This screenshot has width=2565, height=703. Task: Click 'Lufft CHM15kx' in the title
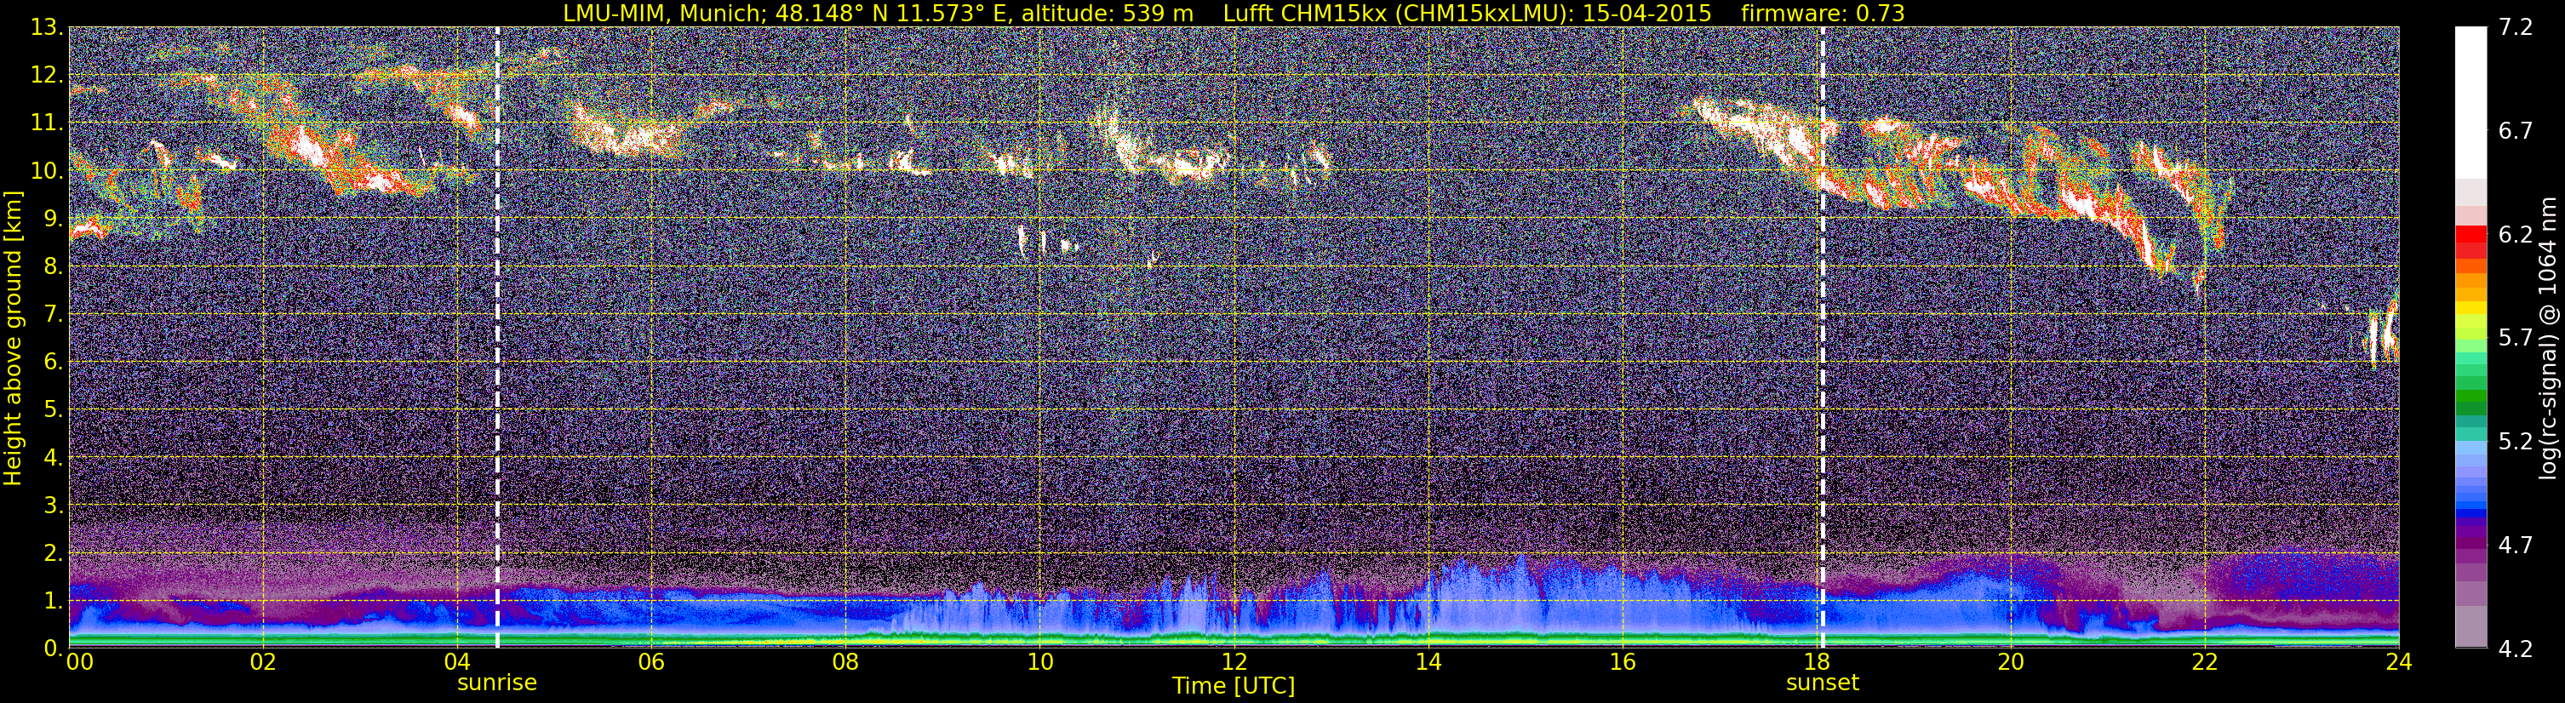pyautogui.click(x=1307, y=14)
